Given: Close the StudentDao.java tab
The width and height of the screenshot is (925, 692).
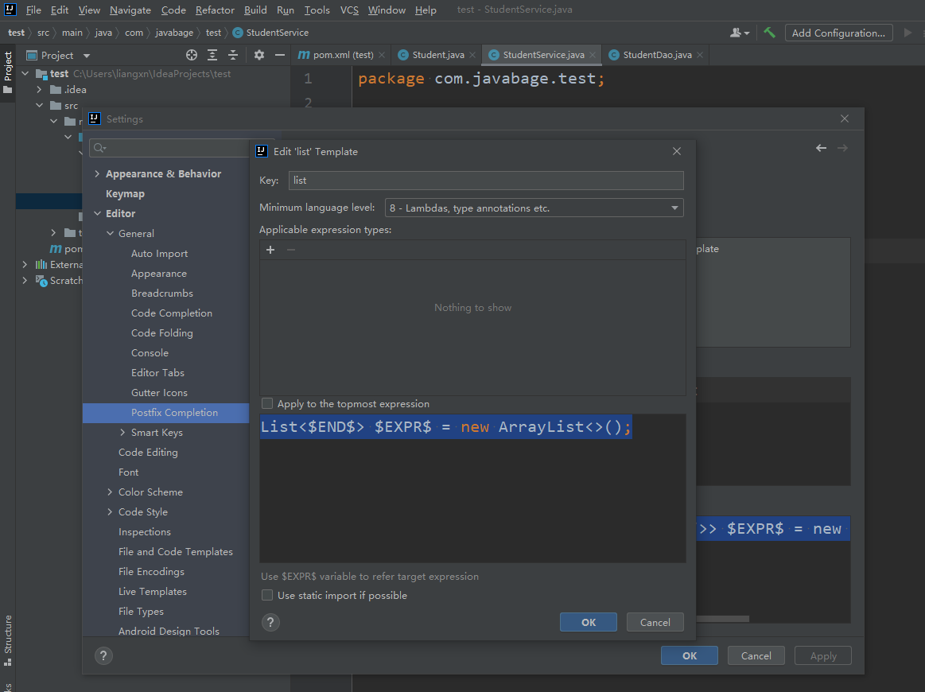Looking at the screenshot, I should (700, 55).
